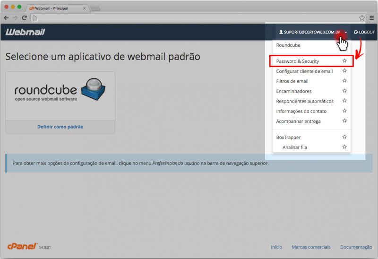The image size is (378, 259).
Task: Open the Marcas comerciais footer link
Action: [x=311, y=247]
